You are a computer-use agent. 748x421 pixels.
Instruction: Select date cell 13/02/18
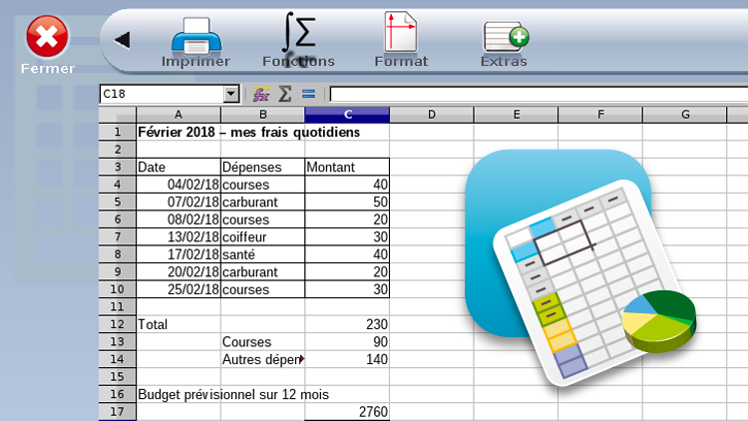pos(179,236)
